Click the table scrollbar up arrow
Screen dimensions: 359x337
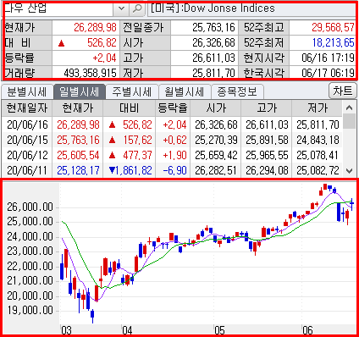(x=349, y=108)
